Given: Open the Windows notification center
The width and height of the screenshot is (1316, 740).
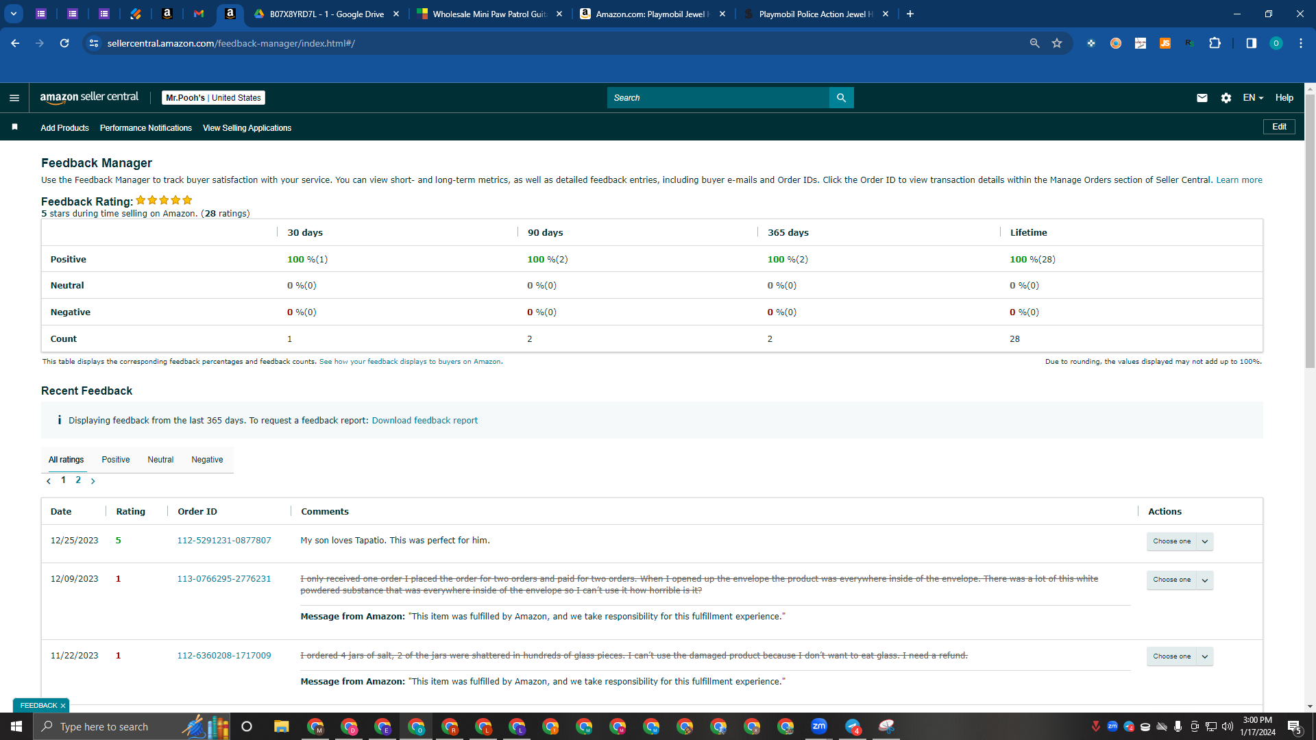Looking at the screenshot, I should pyautogui.click(x=1295, y=727).
